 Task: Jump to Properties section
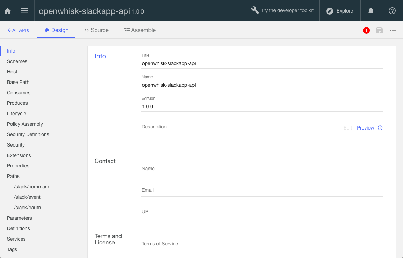tap(18, 166)
